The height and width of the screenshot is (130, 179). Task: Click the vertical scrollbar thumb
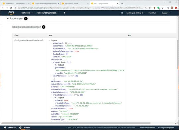[178, 54]
